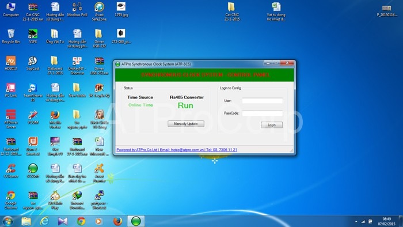The image size is (403, 227).
Task: Click the Online Time status text
Action: click(140, 105)
